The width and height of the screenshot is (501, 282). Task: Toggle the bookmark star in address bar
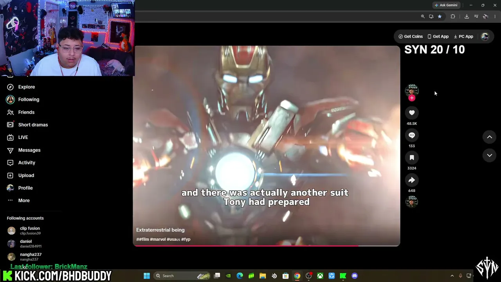440,16
